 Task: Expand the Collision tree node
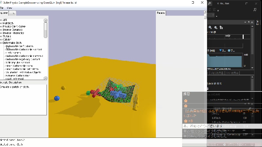1,40
